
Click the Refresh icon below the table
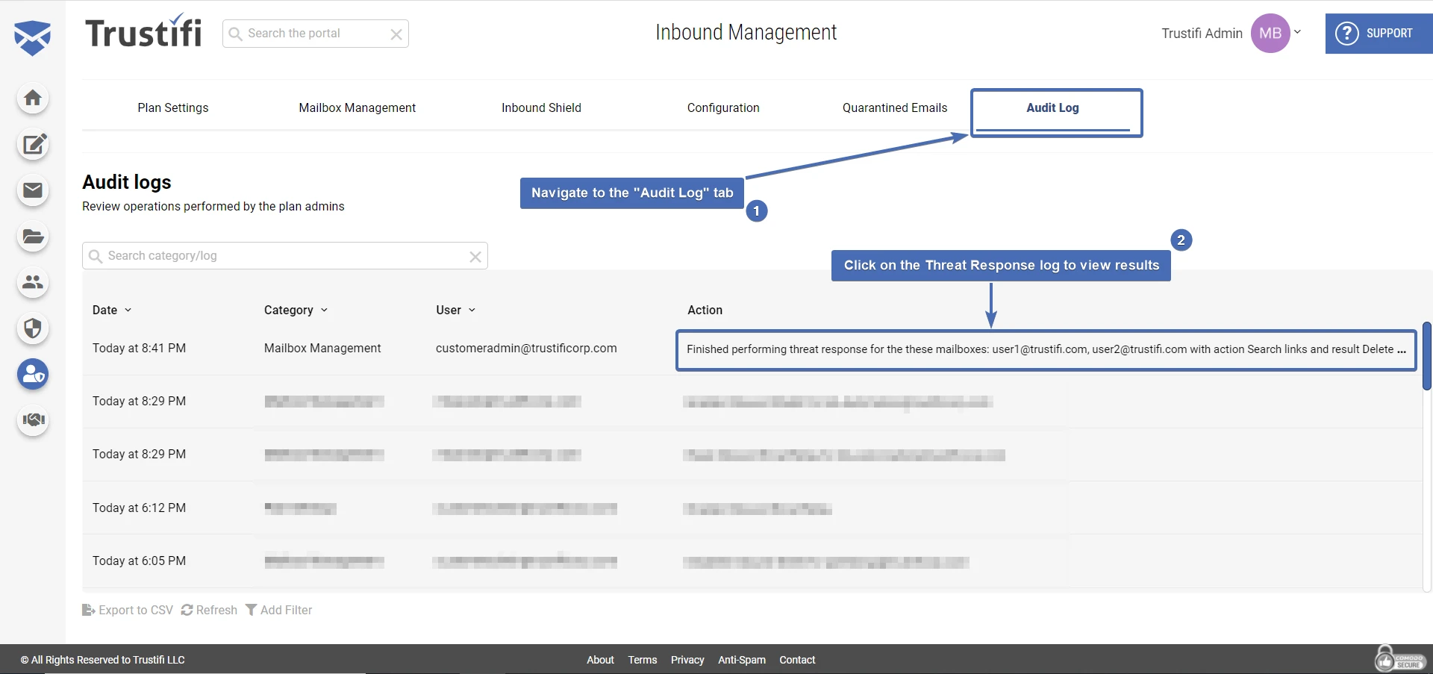tap(185, 610)
